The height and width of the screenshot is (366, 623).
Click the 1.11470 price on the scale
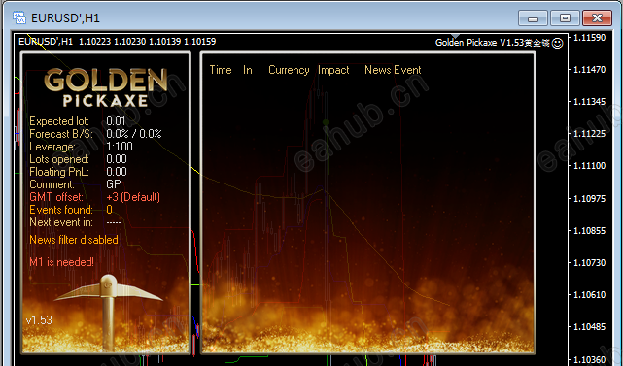coord(589,70)
